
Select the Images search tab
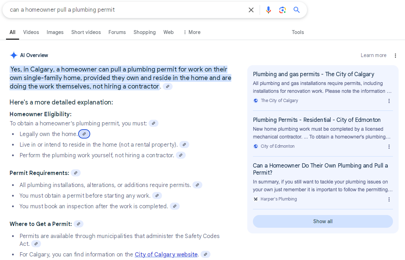55,32
